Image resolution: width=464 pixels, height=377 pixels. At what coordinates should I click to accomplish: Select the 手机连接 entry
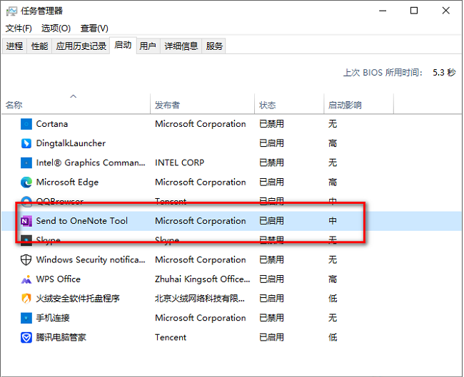pyautogui.click(x=53, y=318)
